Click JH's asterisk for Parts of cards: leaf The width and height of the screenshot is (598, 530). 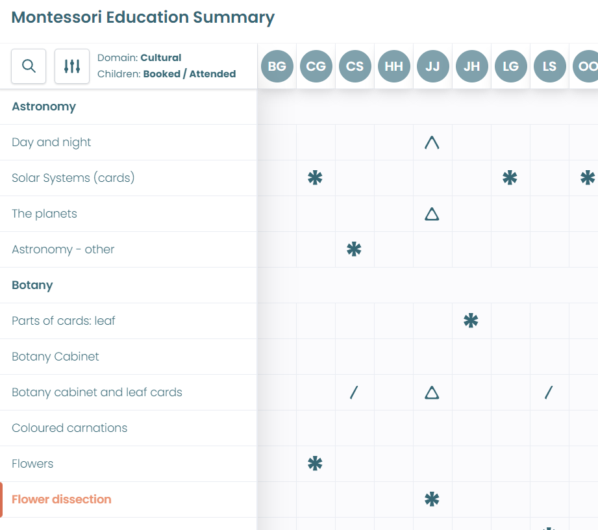tap(471, 320)
